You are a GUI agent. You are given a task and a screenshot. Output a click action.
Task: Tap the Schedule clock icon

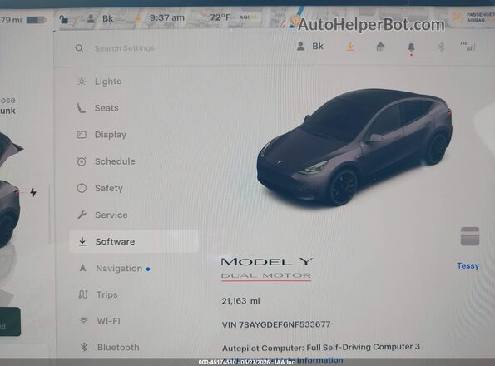click(82, 161)
